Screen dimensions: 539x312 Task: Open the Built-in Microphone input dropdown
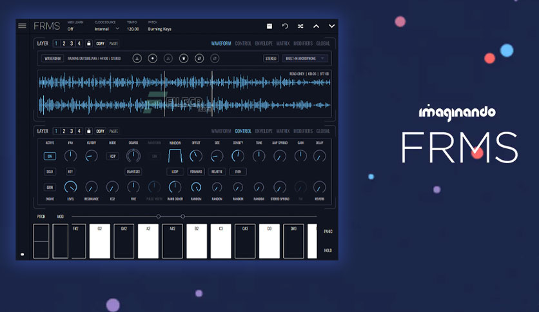pyautogui.click(x=305, y=59)
